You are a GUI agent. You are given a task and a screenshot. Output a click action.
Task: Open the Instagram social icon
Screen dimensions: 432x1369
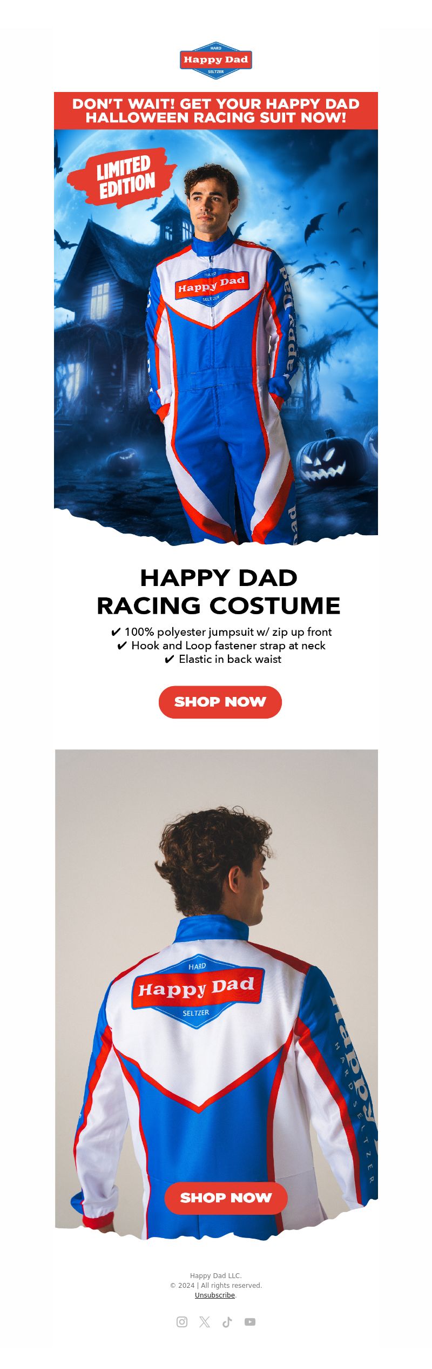pyautogui.click(x=182, y=1322)
